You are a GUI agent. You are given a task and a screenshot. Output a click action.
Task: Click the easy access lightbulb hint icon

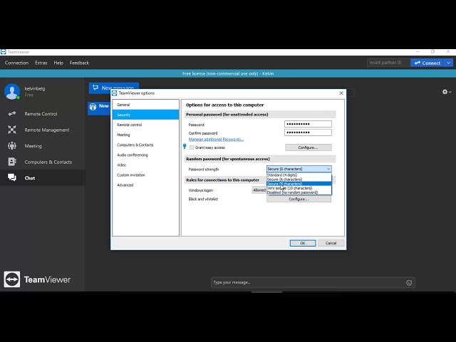click(185, 146)
